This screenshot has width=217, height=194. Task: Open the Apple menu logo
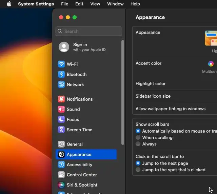pos(9,4)
